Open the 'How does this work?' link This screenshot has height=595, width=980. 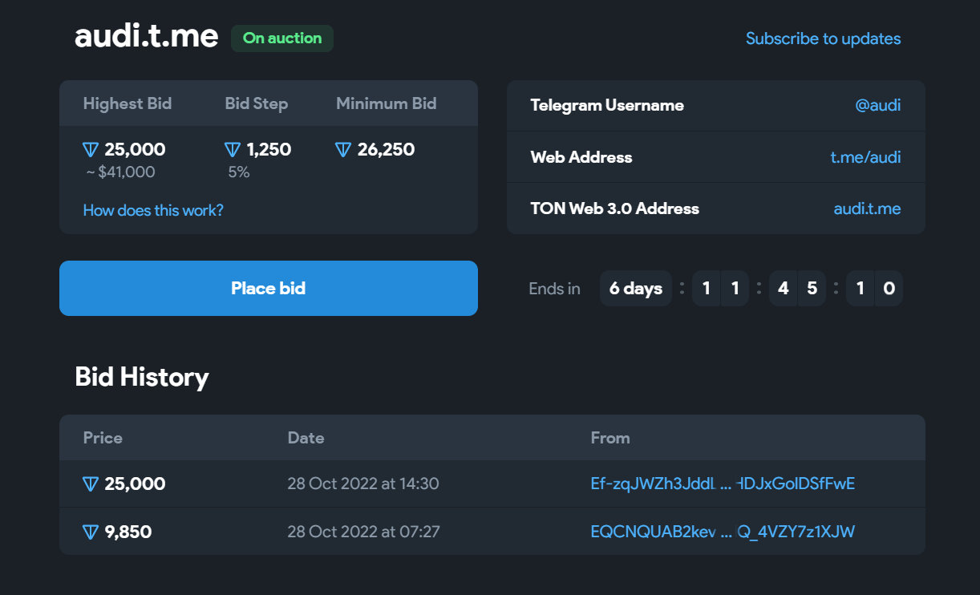point(153,211)
